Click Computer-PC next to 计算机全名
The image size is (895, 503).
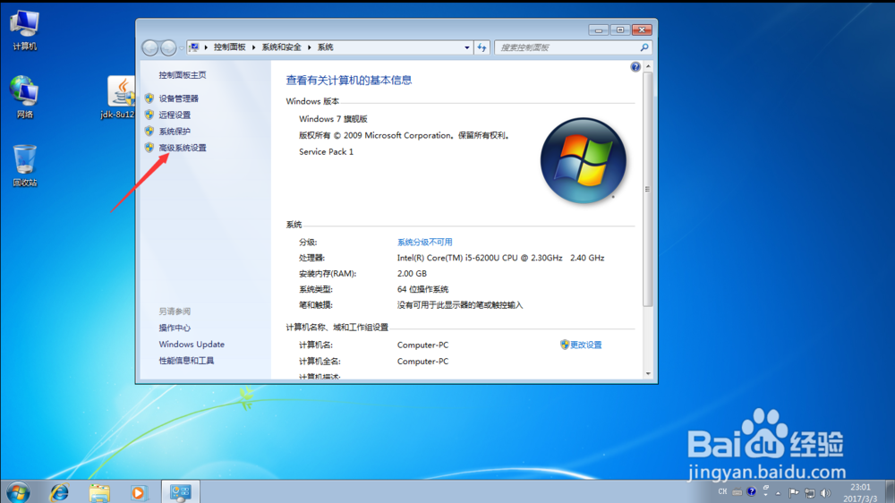click(423, 362)
